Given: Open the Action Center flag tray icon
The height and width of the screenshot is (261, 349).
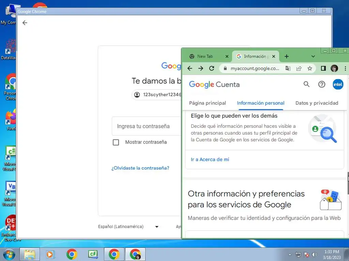Looking at the screenshot, I should 306,255.
